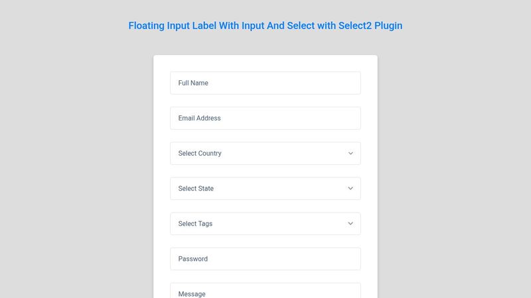Click the "Message" floating label text

click(x=192, y=294)
